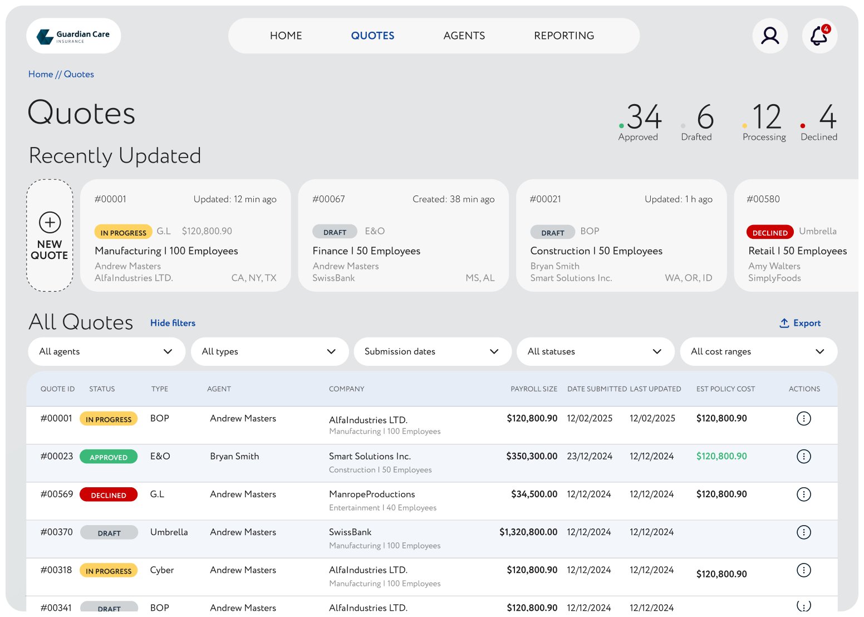
Task: Click the Guardian Care Insurance logo
Action: 73,36
